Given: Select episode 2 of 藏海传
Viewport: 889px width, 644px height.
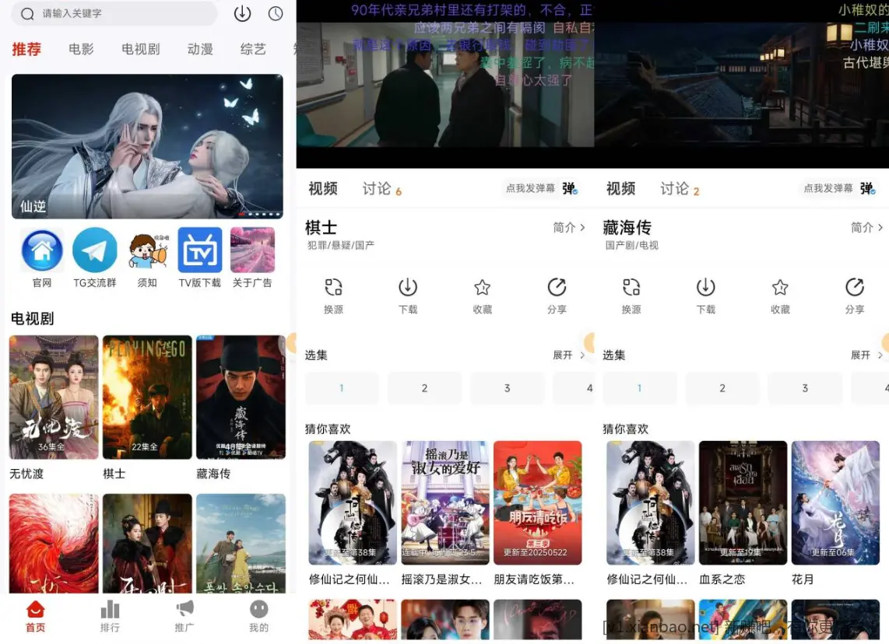Looking at the screenshot, I should click(x=722, y=388).
